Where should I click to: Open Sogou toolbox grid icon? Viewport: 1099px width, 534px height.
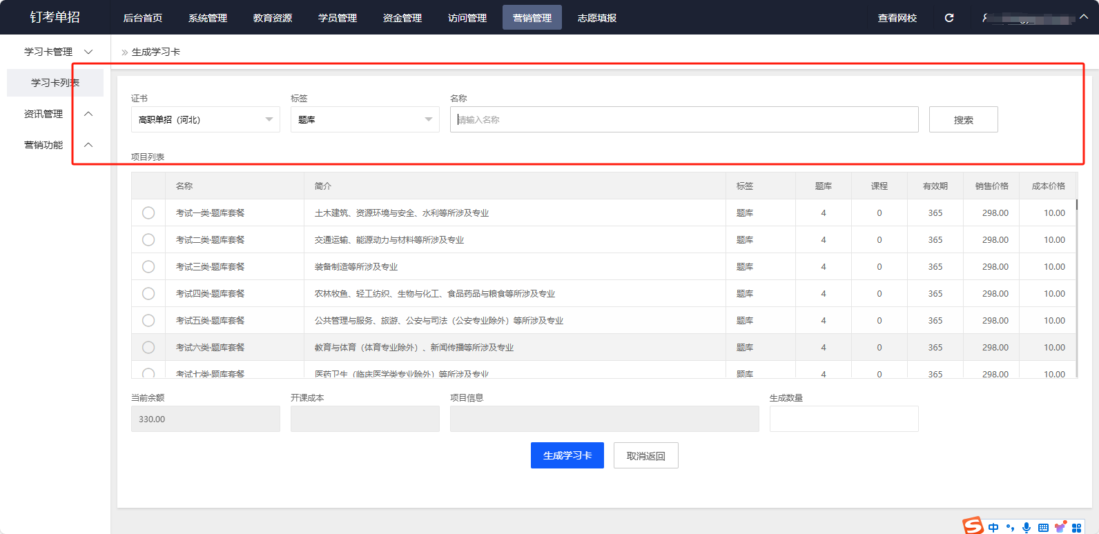[1076, 528]
